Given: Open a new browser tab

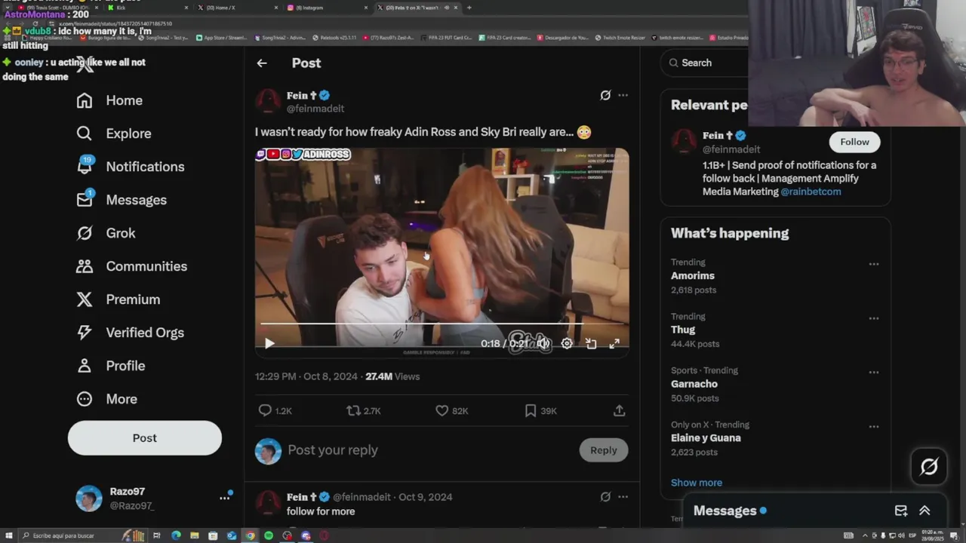Looking at the screenshot, I should tap(469, 8).
